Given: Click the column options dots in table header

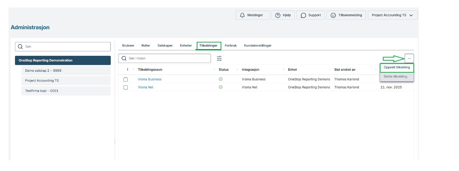Looking at the screenshot, I should [127, 70].
